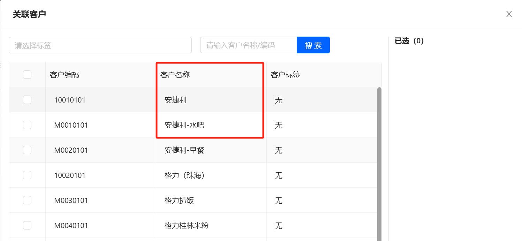The width and height of the screenshot is (522, 241).
Task: Select customer code M0020101
Action: (x=71, y=150)
